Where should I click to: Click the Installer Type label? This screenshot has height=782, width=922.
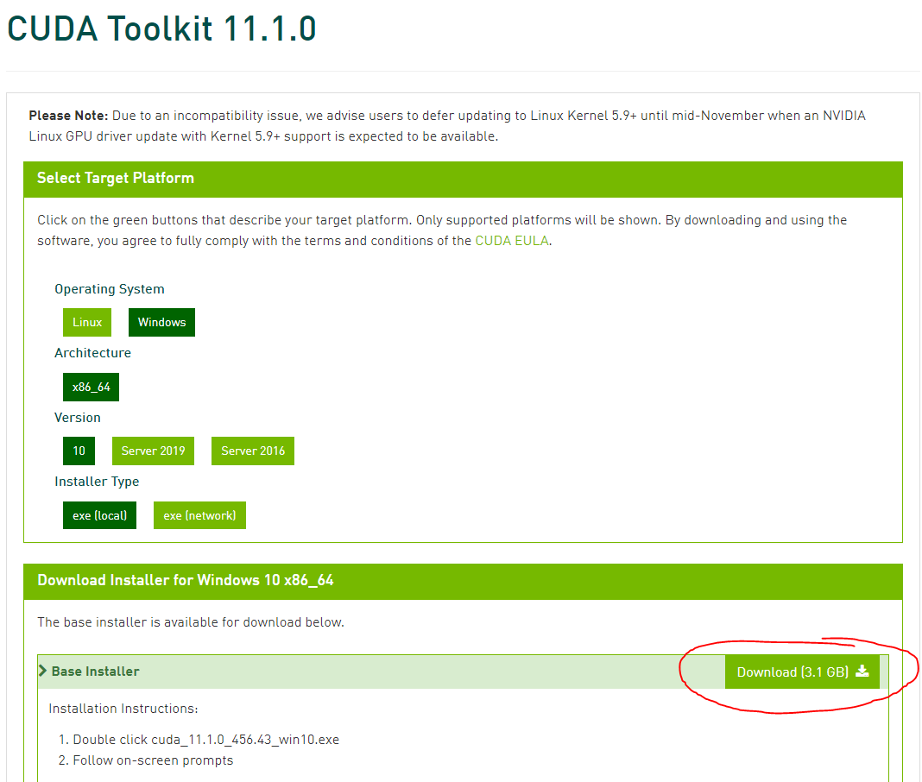[x=97, y=482]
